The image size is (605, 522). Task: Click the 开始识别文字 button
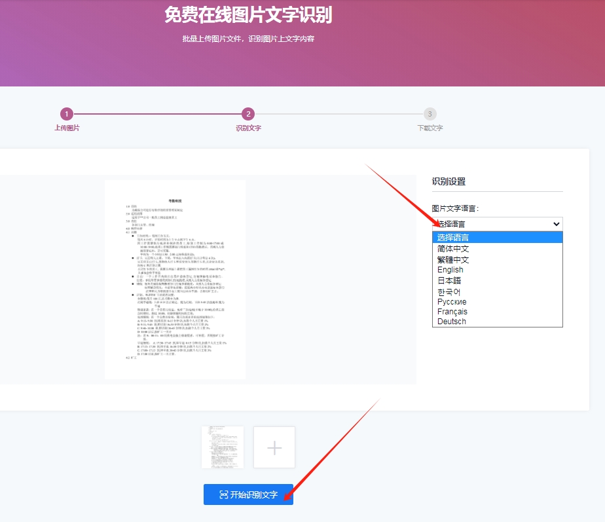[x=248, y=494]
